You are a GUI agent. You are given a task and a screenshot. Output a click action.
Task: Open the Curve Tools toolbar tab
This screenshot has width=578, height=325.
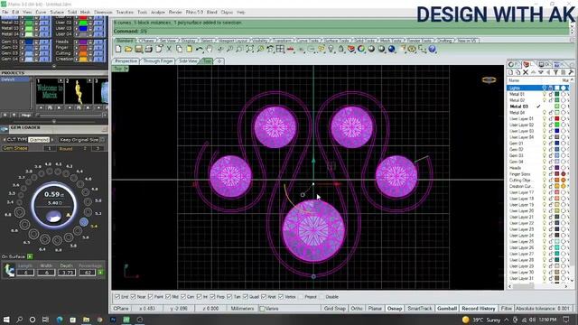(x=308, y=40)
